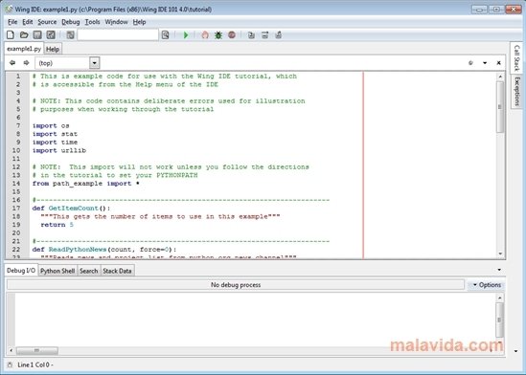Viewport: 526px width, 375px height.
Task: Click the toolbar search magnifier icon
Action: (x=165, y=34)
